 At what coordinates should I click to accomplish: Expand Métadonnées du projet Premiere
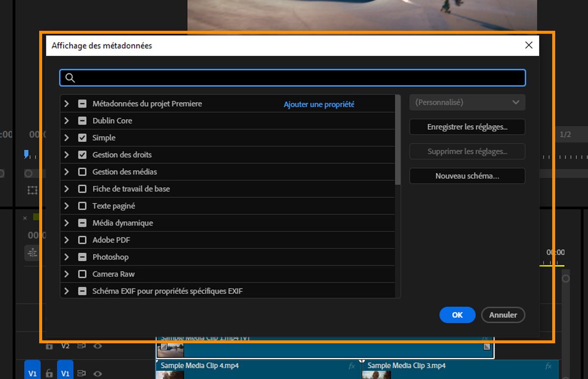point(67,104)
